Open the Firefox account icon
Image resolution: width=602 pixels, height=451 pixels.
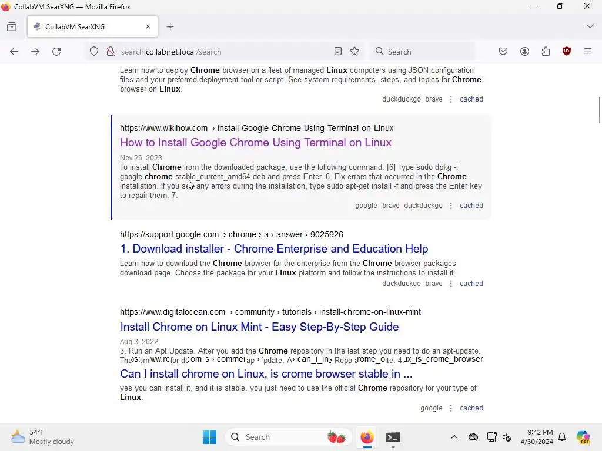click(x=524, y=52)
